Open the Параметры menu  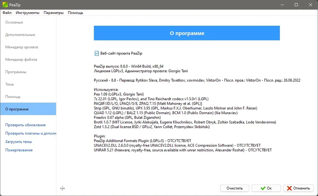(x=53, y=13)
